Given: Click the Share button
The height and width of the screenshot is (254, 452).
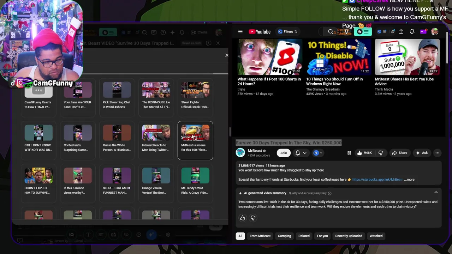Looking at the screenshot, I should [x=399, y=153].
